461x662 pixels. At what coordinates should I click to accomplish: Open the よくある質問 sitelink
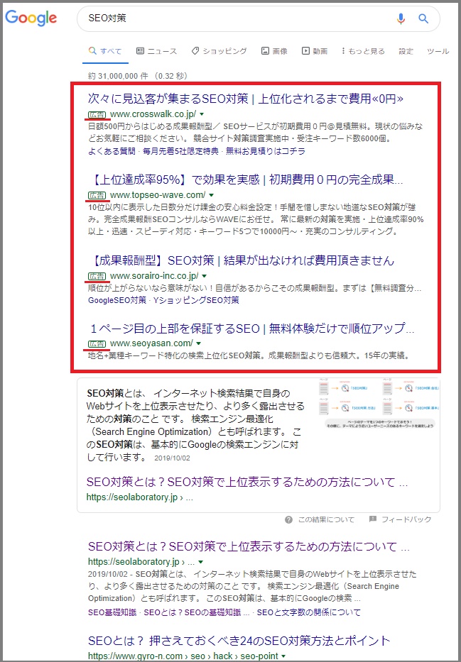click(x=112, y=150)
